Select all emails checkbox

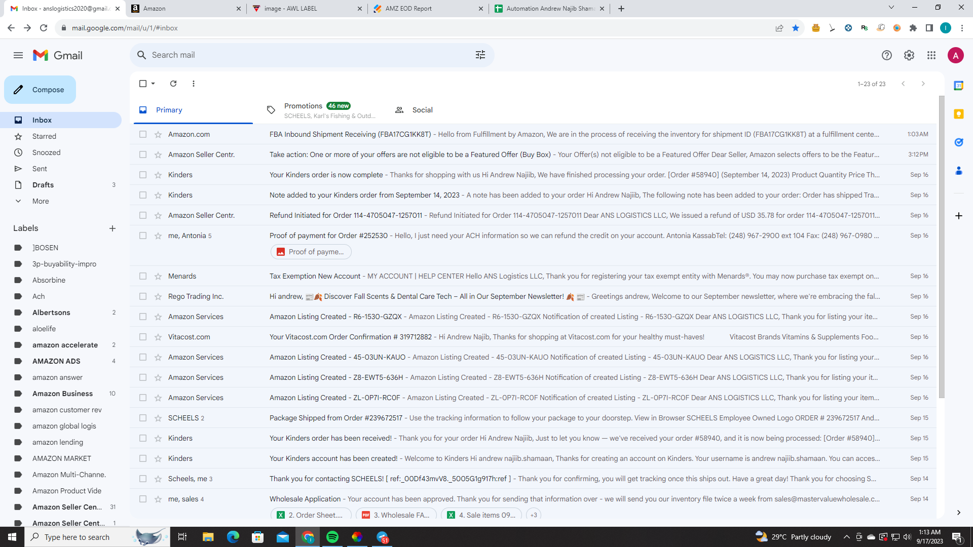pos(143,84)
